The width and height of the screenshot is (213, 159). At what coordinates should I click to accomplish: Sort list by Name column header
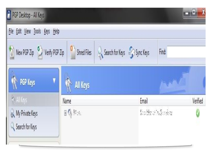tap(100, 101)
